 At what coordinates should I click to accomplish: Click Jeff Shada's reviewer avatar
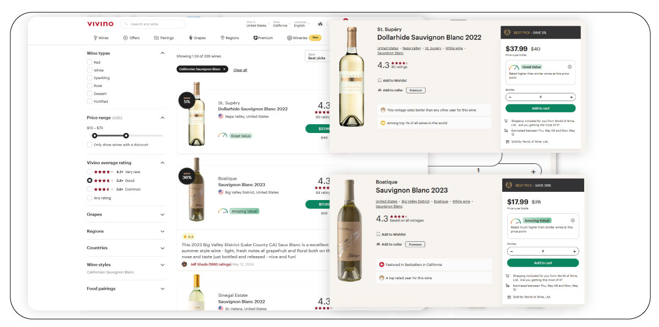pyautogui.click(x=184, y=264)
